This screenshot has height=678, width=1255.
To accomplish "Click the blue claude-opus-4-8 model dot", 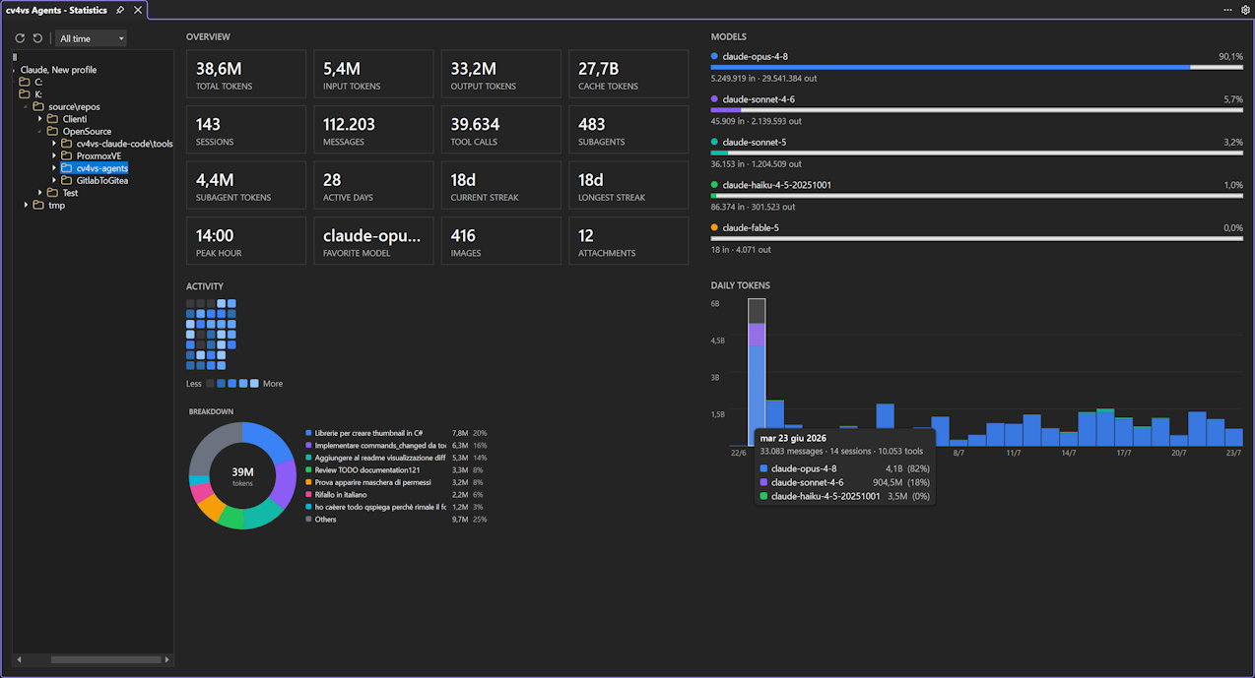I will [714, 56].
